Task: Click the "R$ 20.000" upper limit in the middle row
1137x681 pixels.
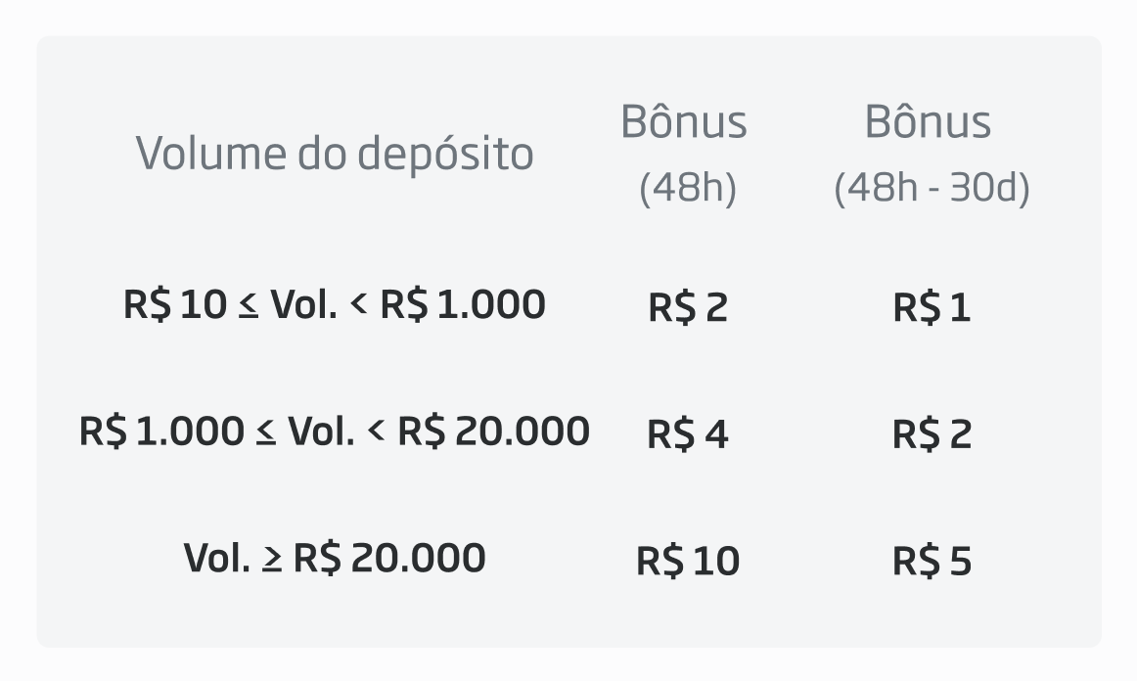Action: click(493, 431)
